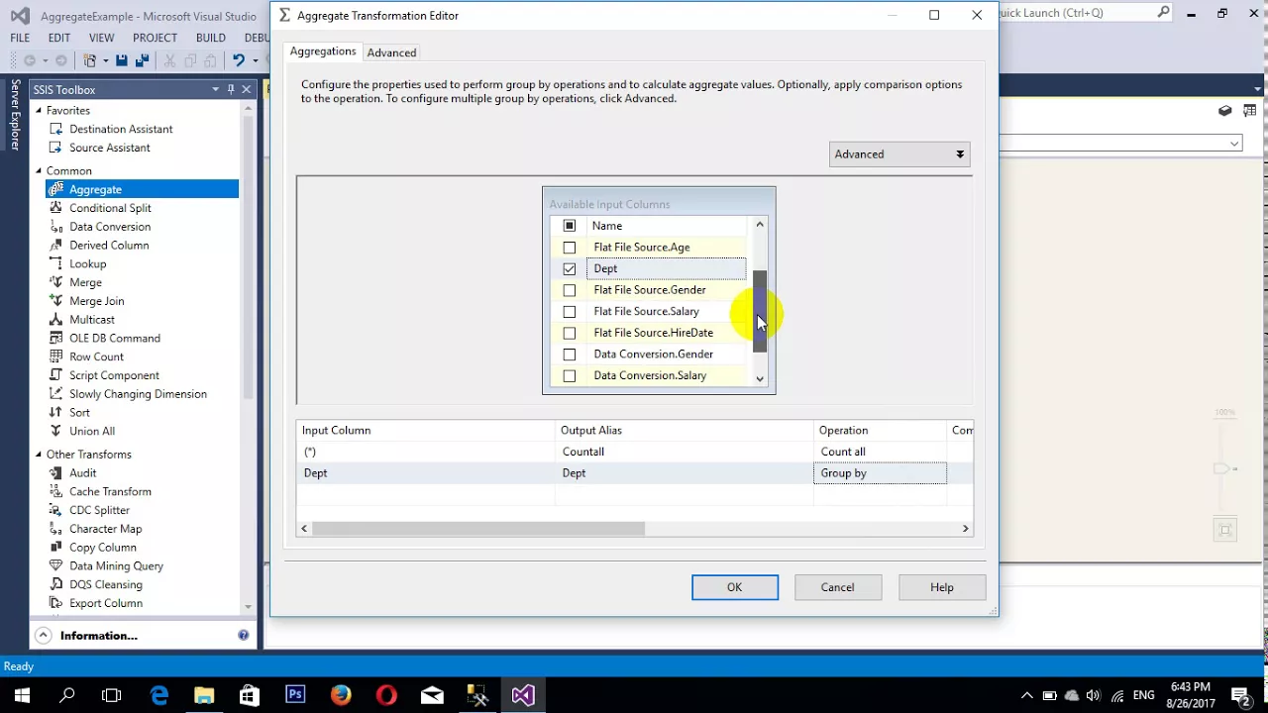Click the available columns vertical scrollbar thumb
1268x713 pixels.
tap(760, 312)
